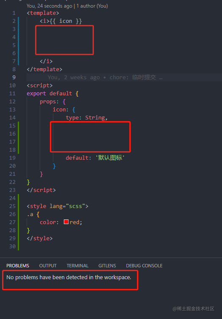Click the <script> tag on line 10
222x319 pixels.
40,86
